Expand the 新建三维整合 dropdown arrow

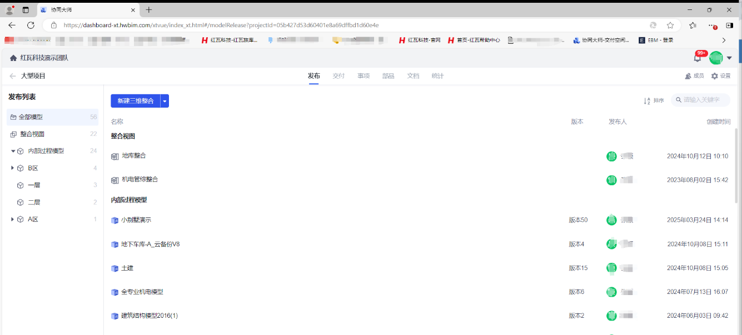165,101
